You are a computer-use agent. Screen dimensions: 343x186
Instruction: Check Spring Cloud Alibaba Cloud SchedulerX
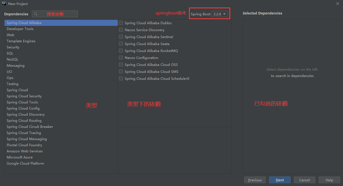(x=121, y=78)
